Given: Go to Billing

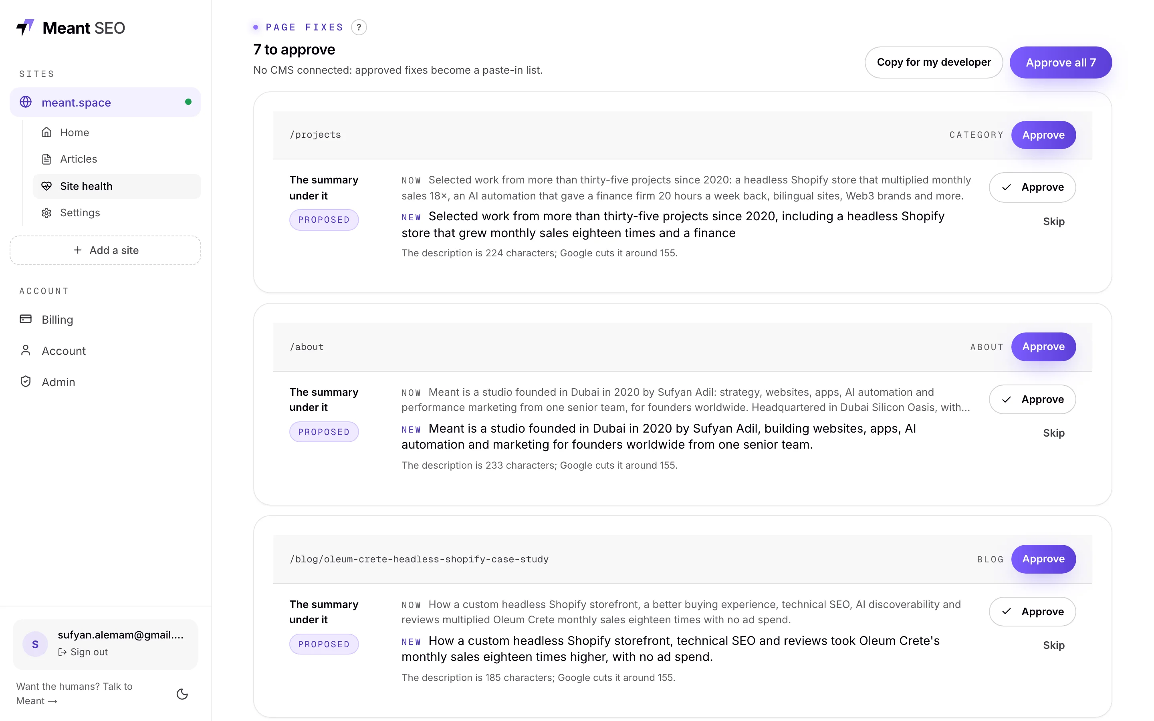Looking at the screenshot, I should coord(105,319).
